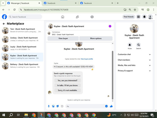157x118 pixels.
Task: Click the voice clip microphone icon
Action: click(49, 106)
